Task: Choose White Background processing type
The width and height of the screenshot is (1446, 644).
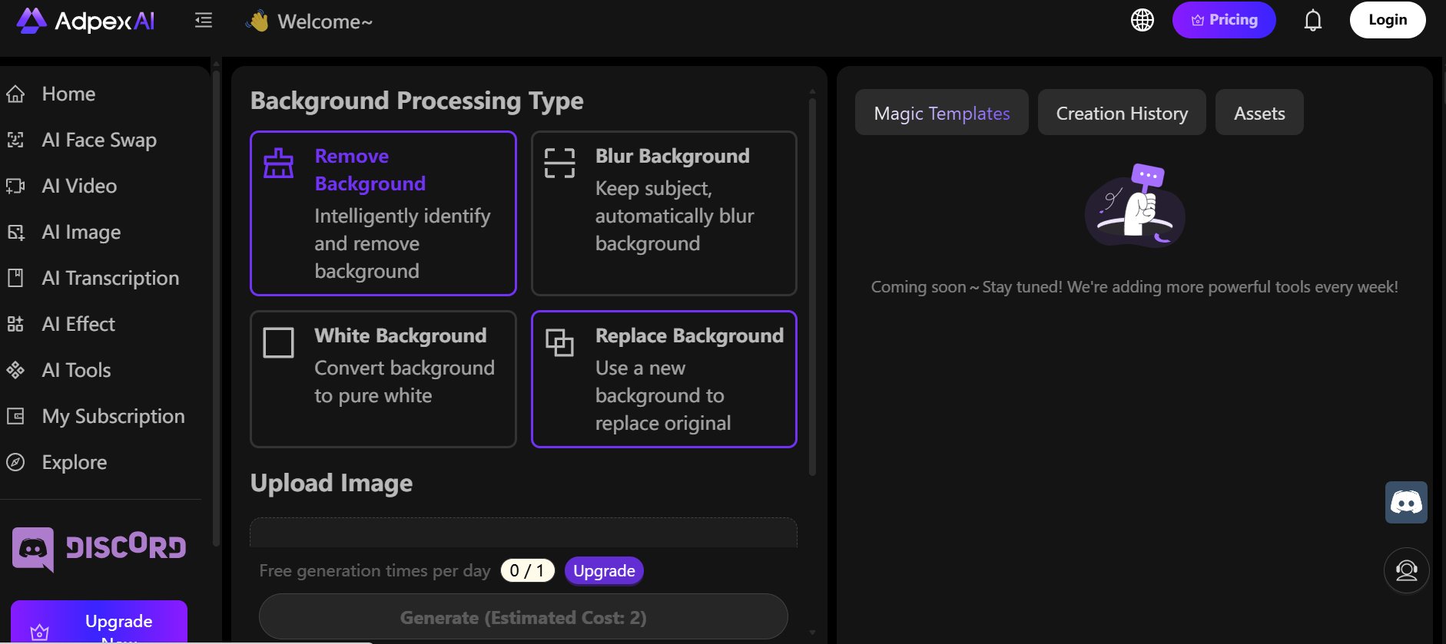Action: (x=383, y=378)
